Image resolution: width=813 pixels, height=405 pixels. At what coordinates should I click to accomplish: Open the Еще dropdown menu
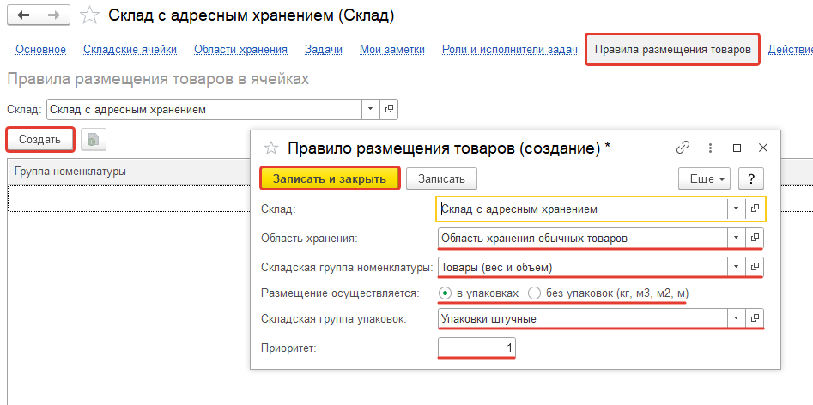coord(704,178)
